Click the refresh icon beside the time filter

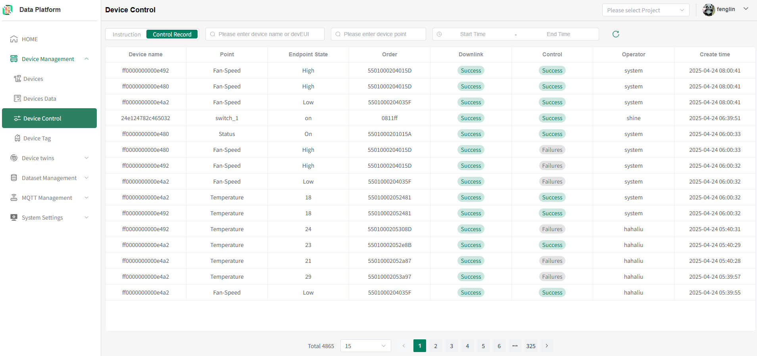pyautogui.click(x=616, y=34)
